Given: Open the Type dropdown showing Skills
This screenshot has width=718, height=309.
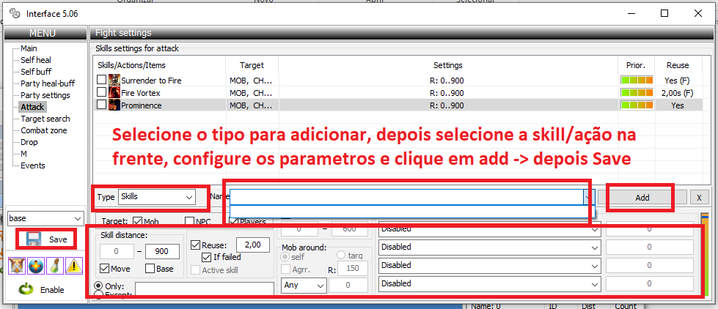Looking at the screenshot, I should coord(157,197).
